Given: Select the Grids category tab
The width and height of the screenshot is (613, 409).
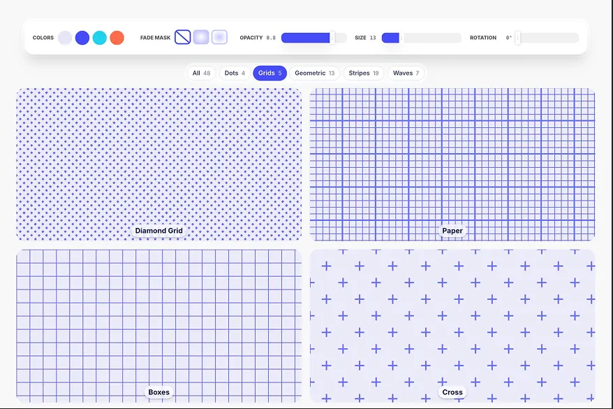Looking at the screenshot, I should 269,73.
